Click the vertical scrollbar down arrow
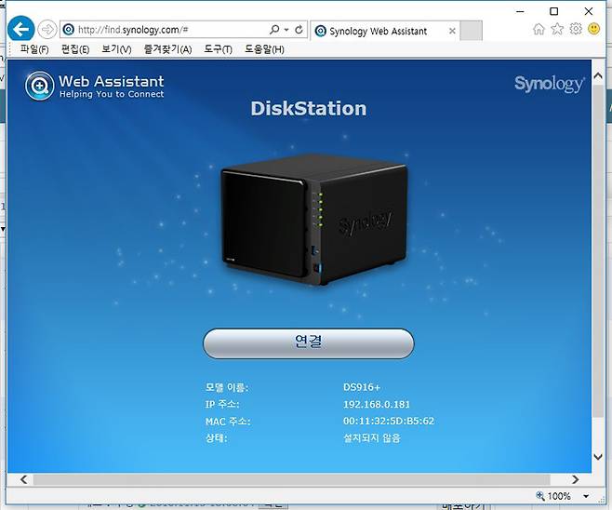The height and width of the screenshot is (510, 612). (x=598, y=457)
